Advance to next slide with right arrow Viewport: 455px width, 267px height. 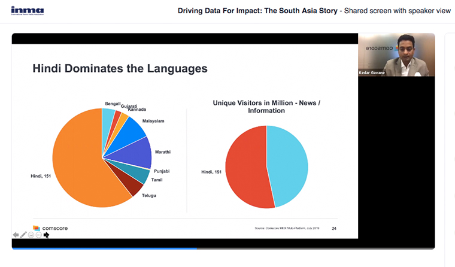click(x=47, y=235)
